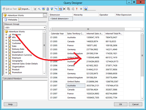Click the results grid vertical scrollbar thumb
The width and height of the screenshot is (146, 110).
pyautogui.click(x=142, y=55)
